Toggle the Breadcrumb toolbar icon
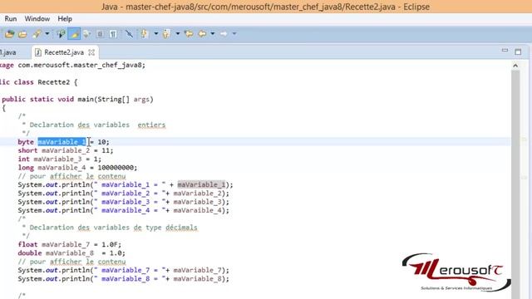 [x=62, y=33]
